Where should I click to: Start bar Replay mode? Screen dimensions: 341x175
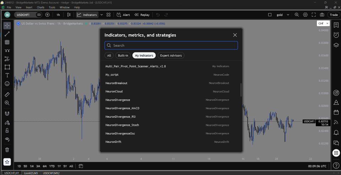tap(142, 15)
